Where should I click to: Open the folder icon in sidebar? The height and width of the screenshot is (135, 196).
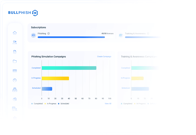pyautogui.click(x=15, y=61)
